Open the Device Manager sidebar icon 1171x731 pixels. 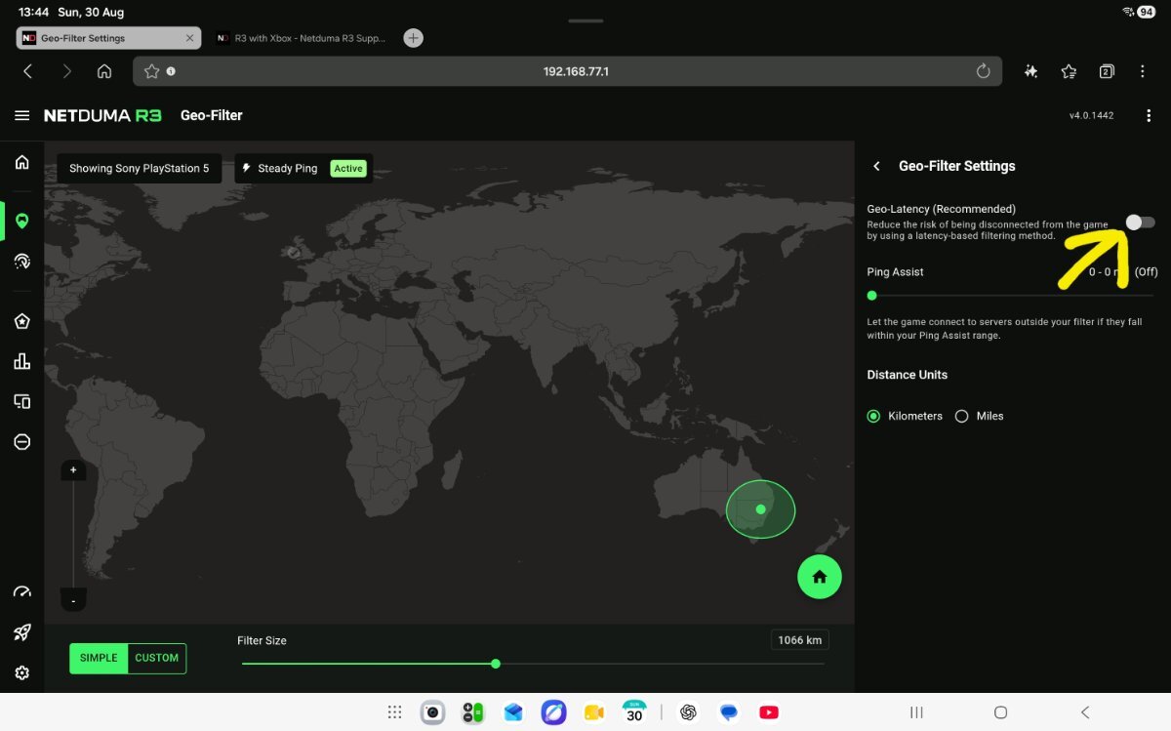coord(21,401)
